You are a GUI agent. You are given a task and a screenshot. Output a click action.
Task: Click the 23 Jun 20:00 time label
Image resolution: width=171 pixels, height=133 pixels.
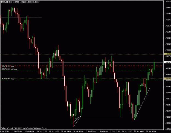coord(127,131)
